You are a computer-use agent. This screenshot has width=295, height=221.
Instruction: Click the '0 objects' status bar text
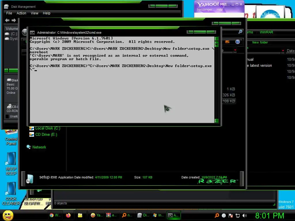pos(60,203)
